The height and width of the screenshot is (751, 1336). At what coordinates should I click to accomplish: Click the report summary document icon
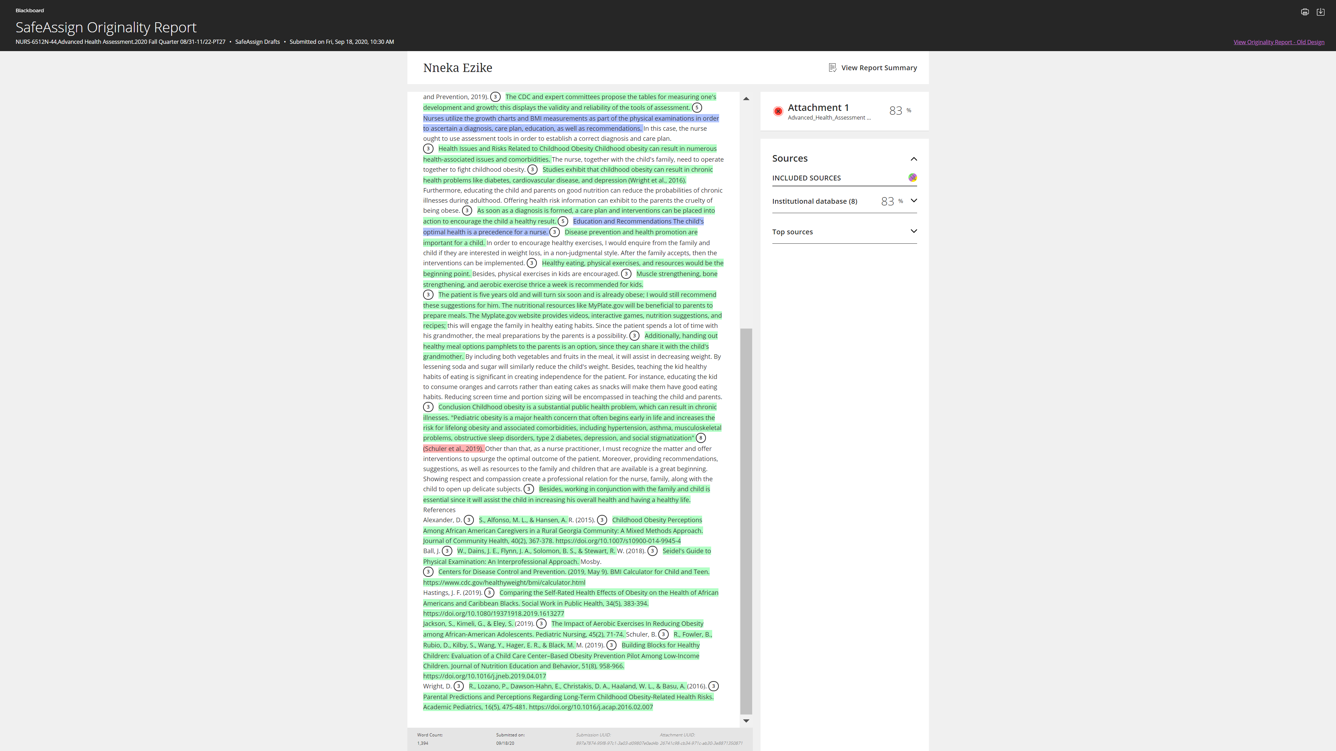[x=833, y=68]
